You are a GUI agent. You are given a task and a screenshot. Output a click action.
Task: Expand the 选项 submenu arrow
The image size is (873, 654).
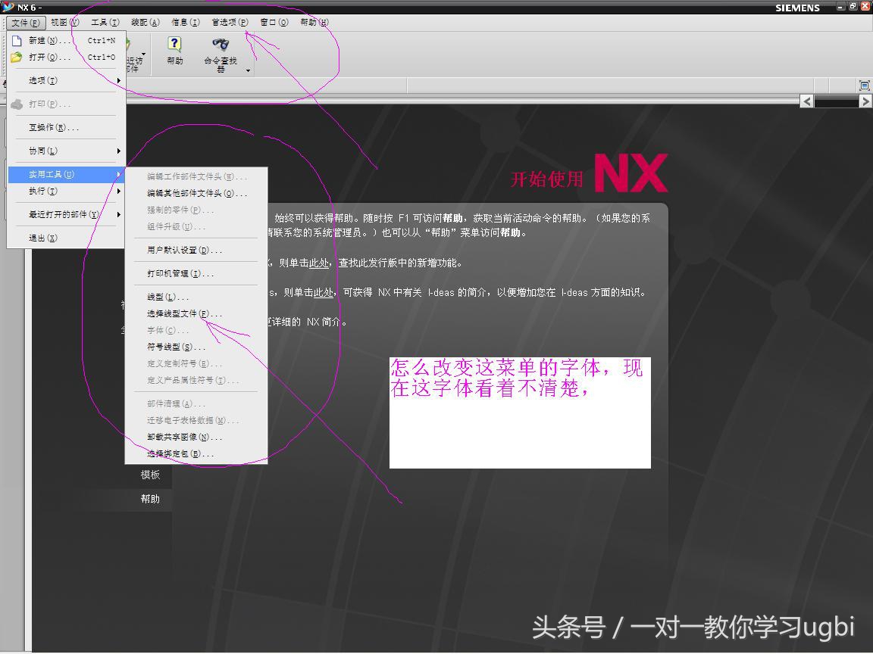pos(119,80)
